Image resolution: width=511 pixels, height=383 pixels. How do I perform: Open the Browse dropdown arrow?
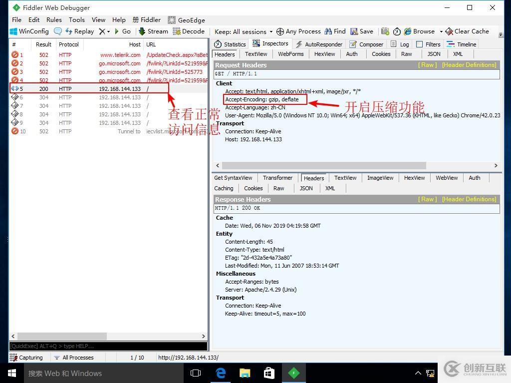[441, 31]
